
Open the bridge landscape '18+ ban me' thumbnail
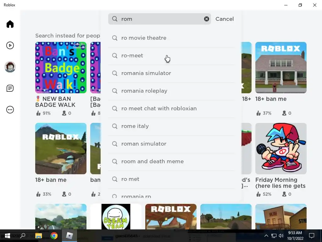point(61,149)
